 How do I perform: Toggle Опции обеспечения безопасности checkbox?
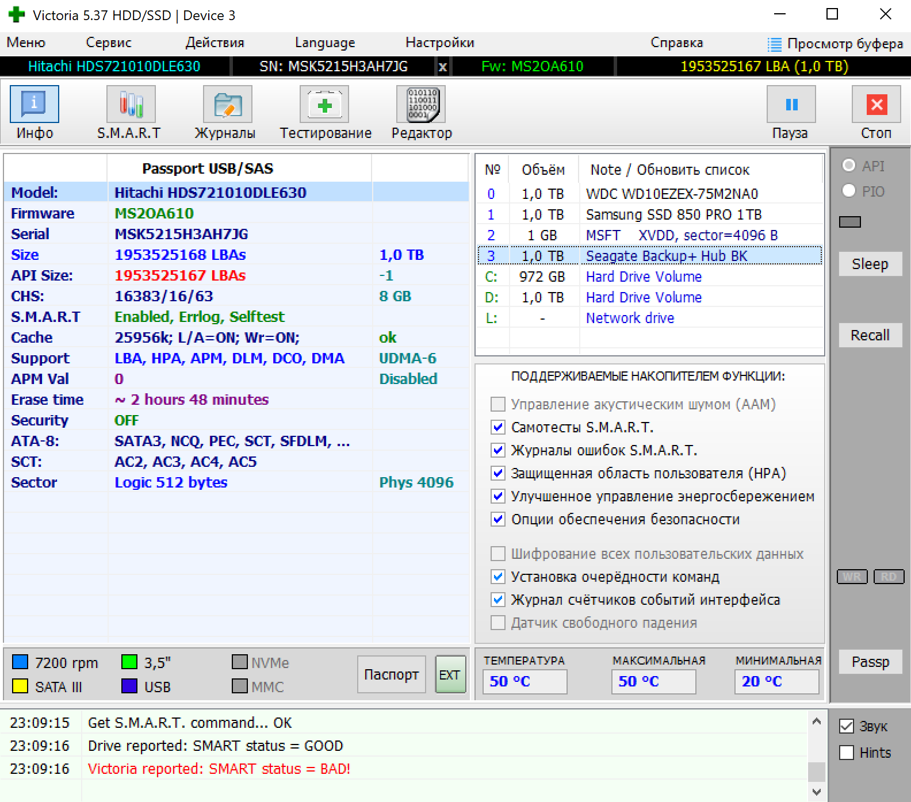click(x=498, y=519)
